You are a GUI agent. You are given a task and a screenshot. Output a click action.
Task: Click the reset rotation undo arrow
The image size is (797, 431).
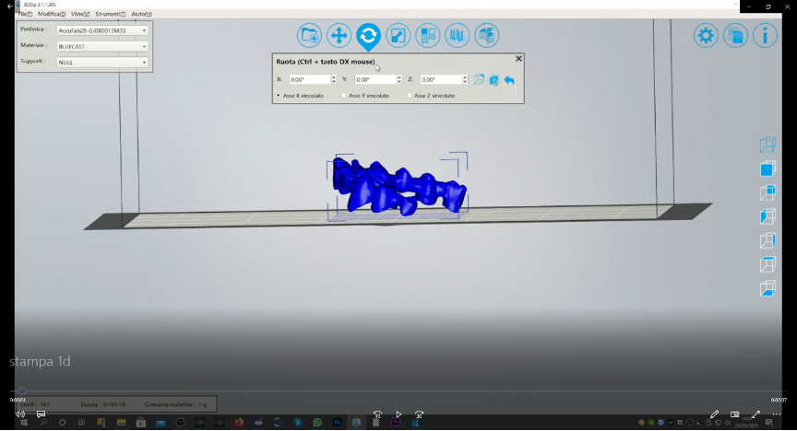[509, 80]
